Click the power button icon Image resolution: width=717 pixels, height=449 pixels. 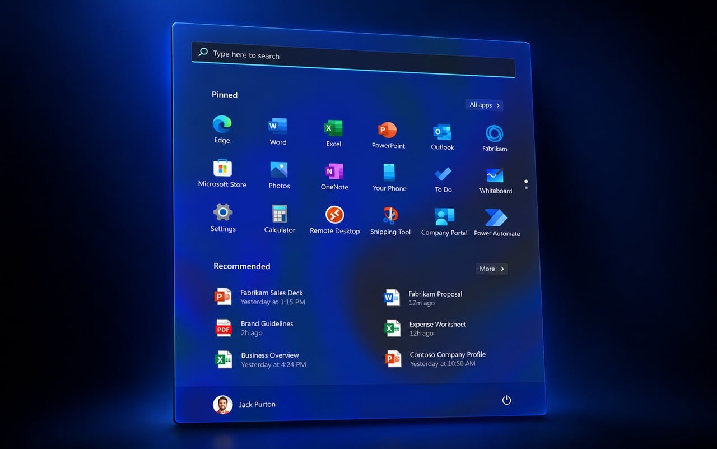click(x=506, y=400)
